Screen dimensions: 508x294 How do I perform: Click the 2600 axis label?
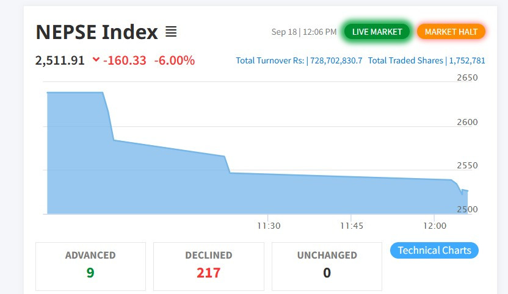coord(467,122)
